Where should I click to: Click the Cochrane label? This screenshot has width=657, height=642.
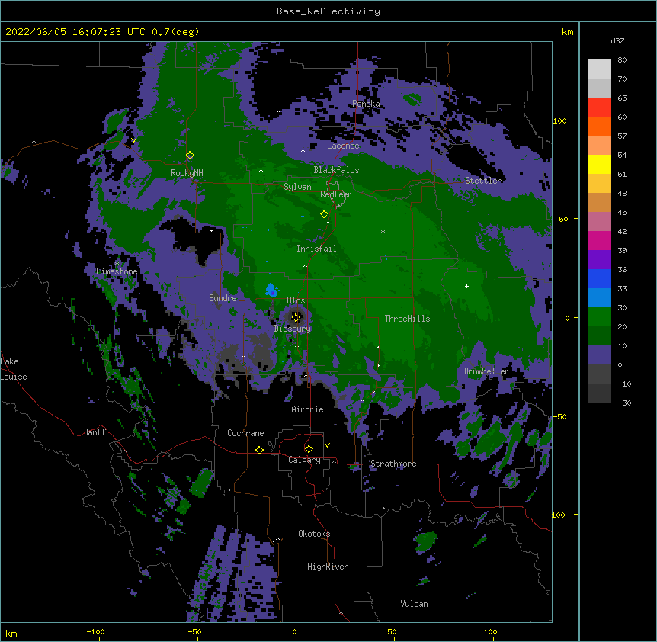[x=245, y=433]
